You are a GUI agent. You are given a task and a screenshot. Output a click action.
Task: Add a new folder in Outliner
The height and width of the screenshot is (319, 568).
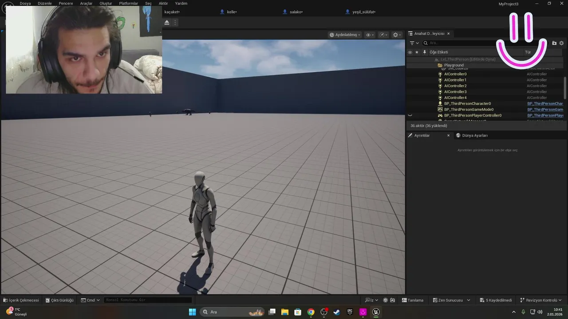click(554, 43)
